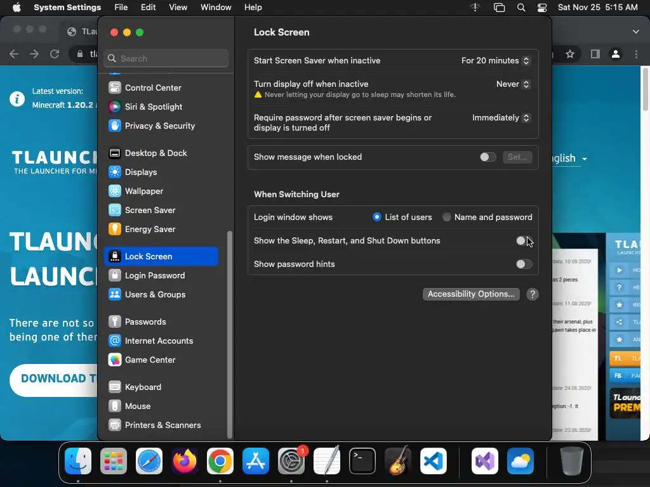This screenshot has width=650, height=487.
Task: Select Lock Screen sidebar item
Action: [x=162, y=256]
